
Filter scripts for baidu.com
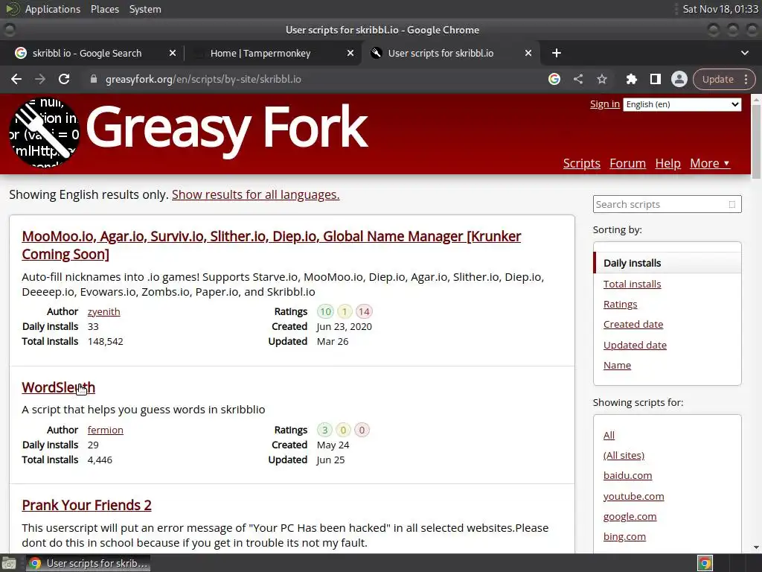tap(627, 476)
